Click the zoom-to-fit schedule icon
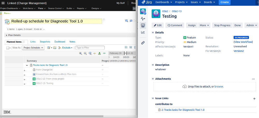This screenshot has width=259, height=118. [90, 53]
